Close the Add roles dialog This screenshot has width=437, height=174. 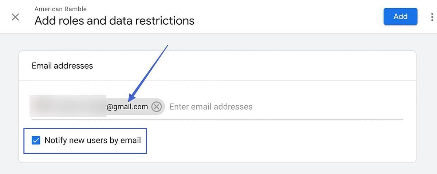15,17
